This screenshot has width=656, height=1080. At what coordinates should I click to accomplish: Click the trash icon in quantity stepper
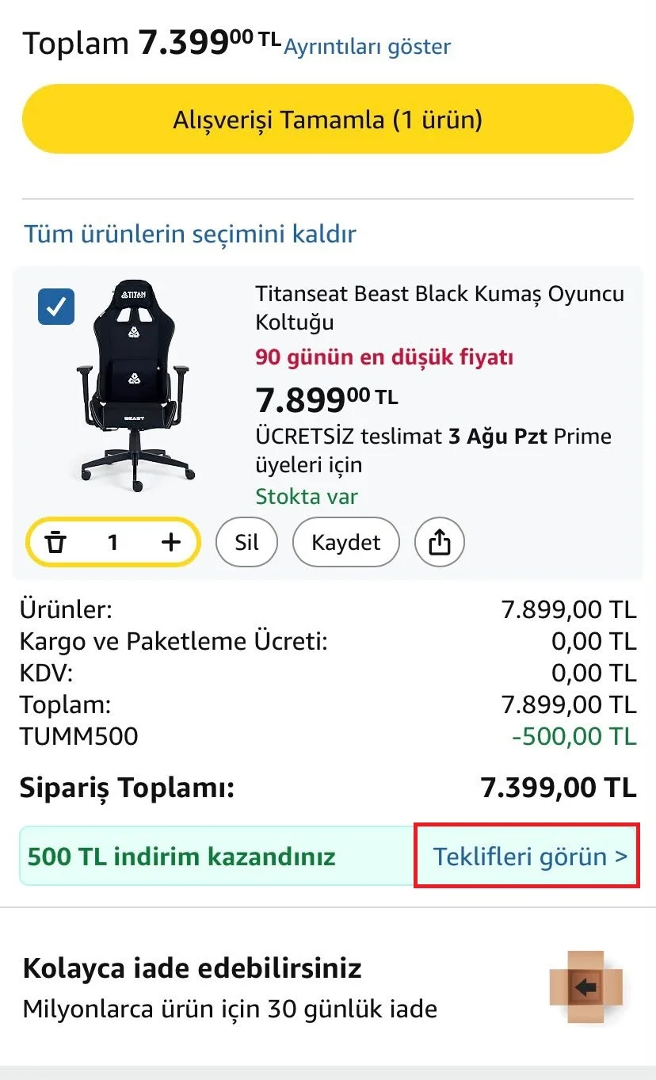55,543
